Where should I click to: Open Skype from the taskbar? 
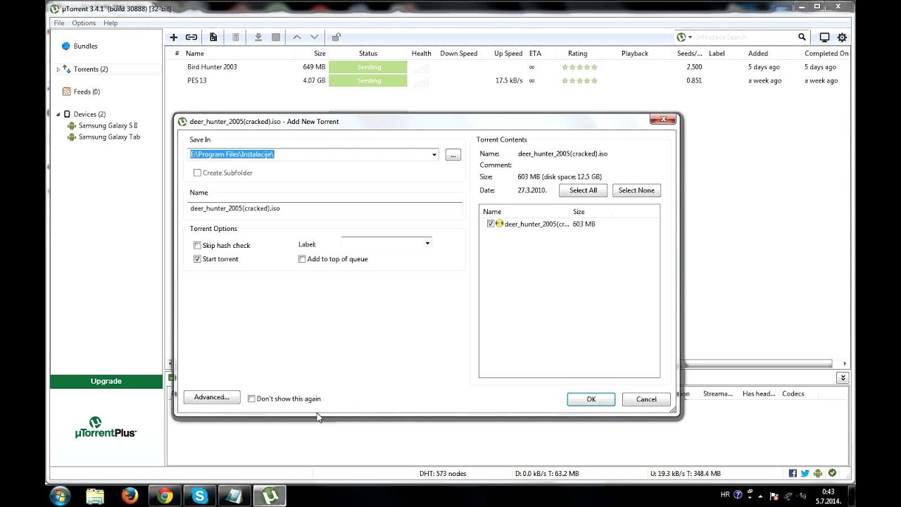tap(200, 496)
